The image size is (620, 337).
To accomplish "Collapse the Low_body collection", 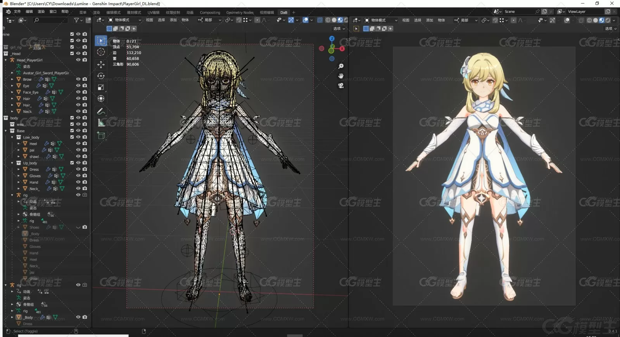I will coord(12,137).
